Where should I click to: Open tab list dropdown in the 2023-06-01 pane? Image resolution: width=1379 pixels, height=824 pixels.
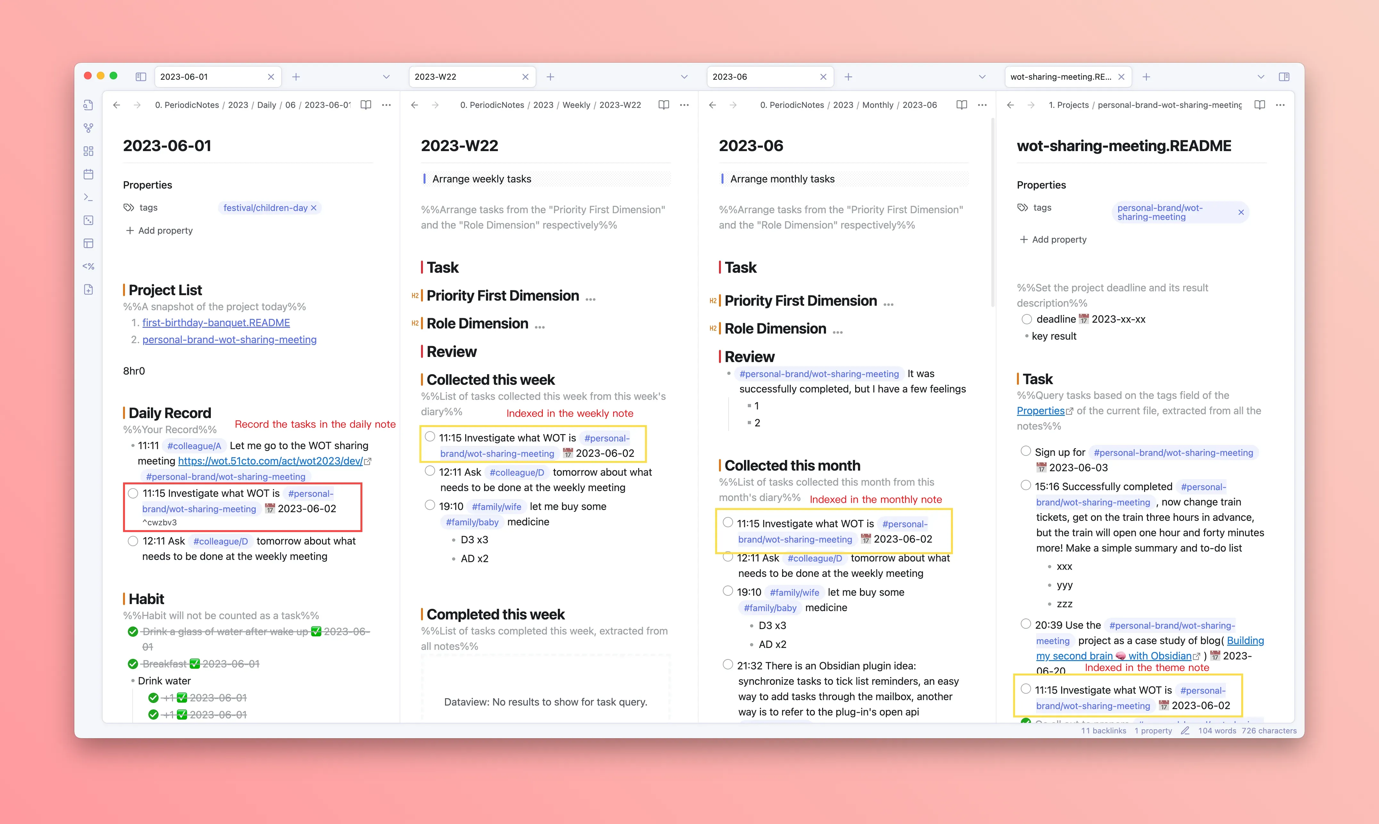pos(386,77)
